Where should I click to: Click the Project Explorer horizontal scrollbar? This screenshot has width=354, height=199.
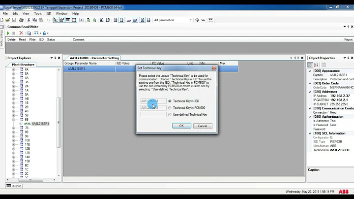point(30,180)
